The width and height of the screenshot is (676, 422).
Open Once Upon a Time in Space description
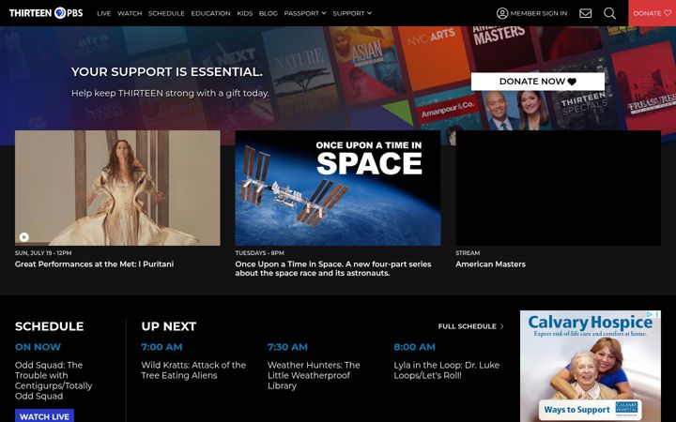(333, 268)
